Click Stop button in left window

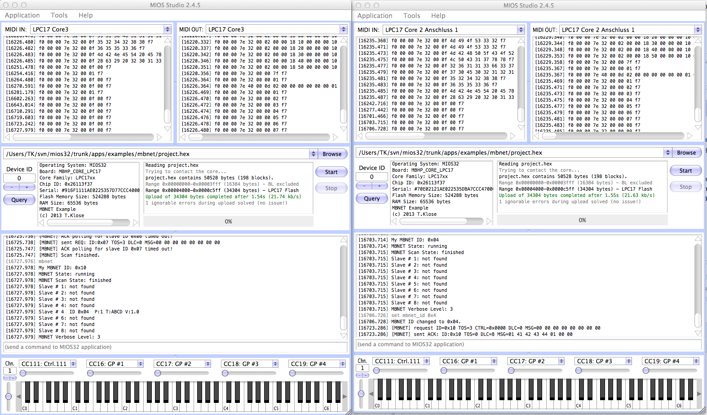(x=331, y=188)
